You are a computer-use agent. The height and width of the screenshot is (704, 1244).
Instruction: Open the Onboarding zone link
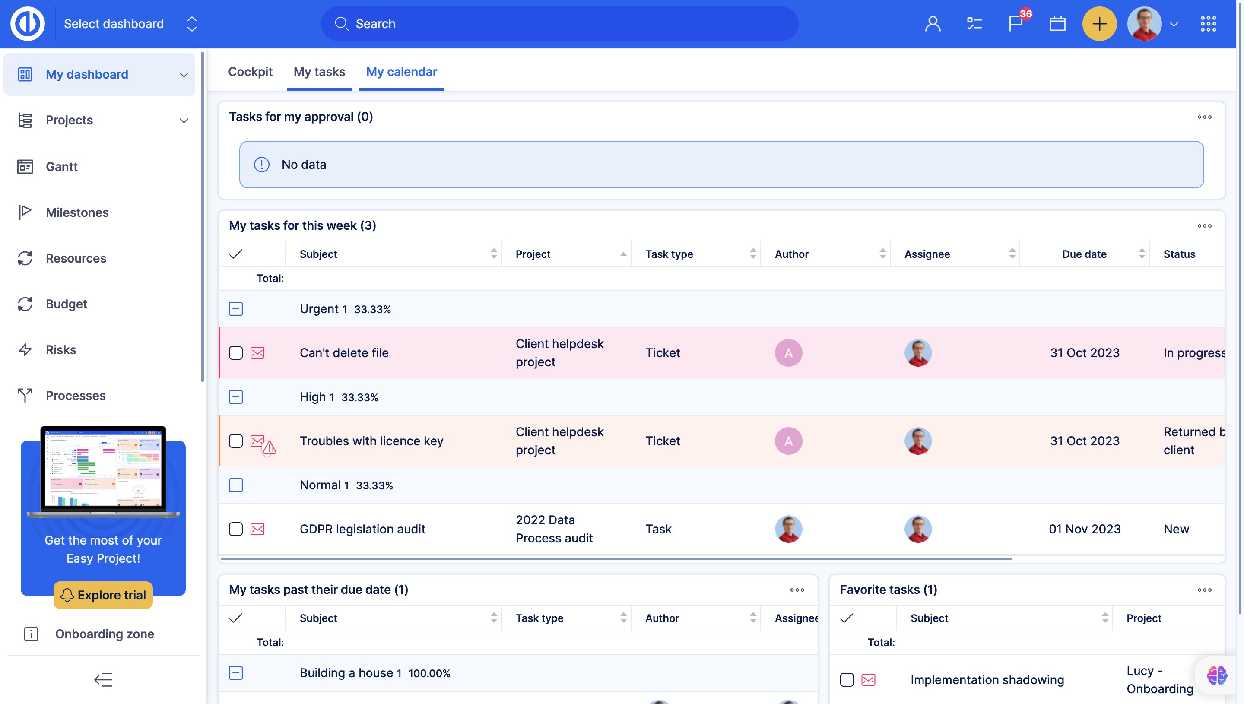point(105,634)
